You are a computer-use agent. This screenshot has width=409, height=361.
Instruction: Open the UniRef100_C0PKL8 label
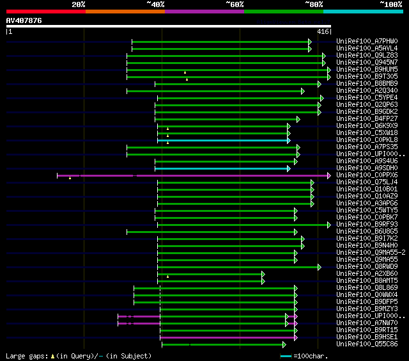(367, 140)
